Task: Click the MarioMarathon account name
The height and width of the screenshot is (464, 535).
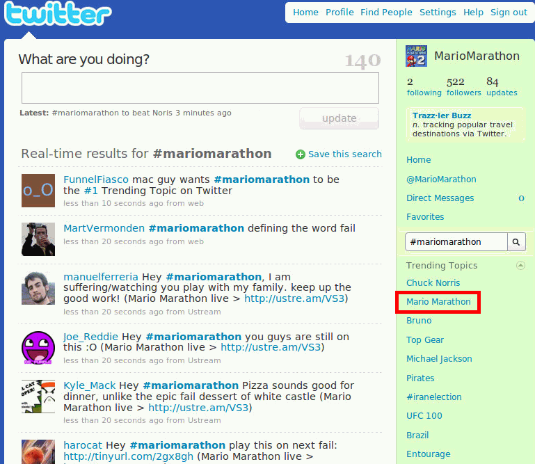Action: (x=477, y=56)
